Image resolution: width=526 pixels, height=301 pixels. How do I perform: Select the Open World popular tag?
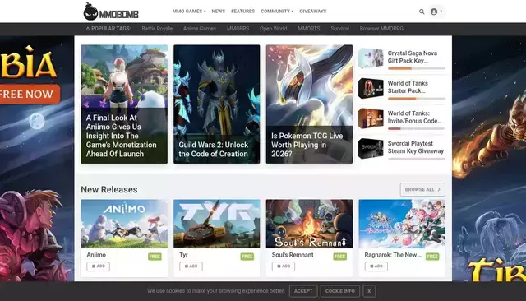274,29
